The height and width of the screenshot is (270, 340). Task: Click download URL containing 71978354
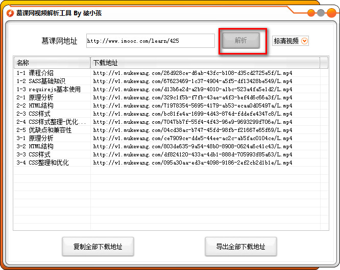coord(192,106)
